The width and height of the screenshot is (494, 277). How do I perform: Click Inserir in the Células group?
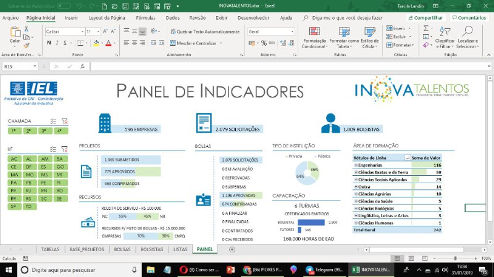coord(399,28)
